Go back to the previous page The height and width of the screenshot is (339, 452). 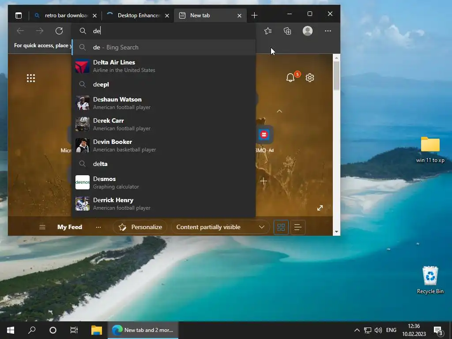[x=20, y=31]
